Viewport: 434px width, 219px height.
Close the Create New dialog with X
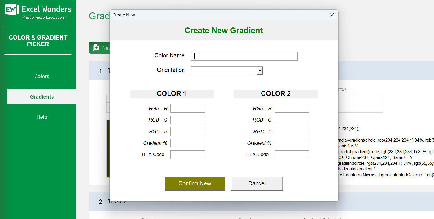pyautogui.click(x=332, y=15)
